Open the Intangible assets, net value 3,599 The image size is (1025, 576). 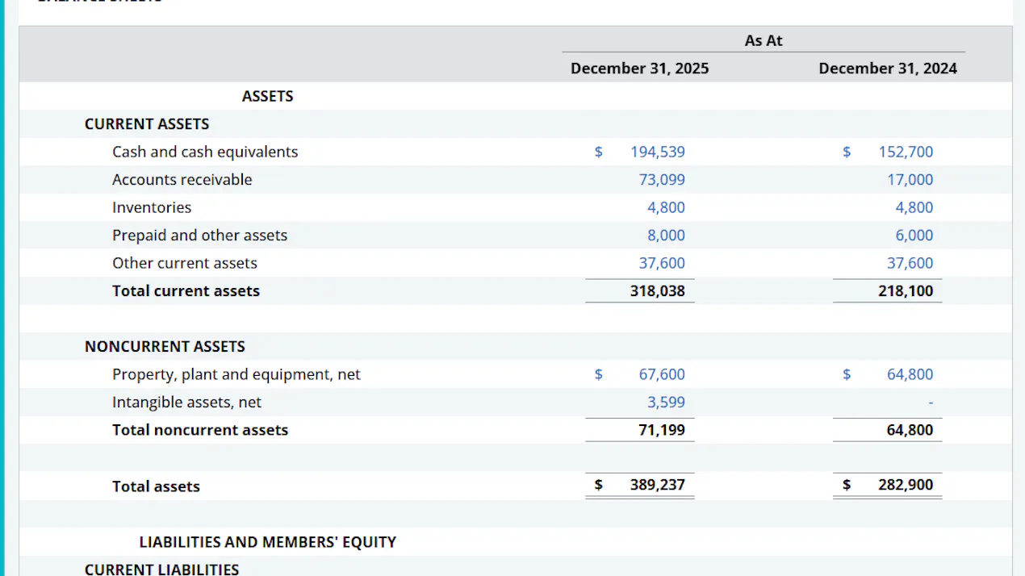[x=666, y=402]
